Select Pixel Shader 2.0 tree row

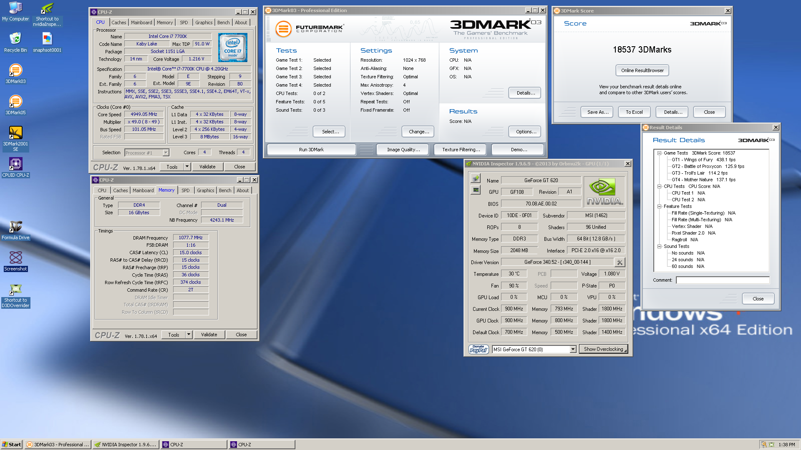(x=693, y=233)
